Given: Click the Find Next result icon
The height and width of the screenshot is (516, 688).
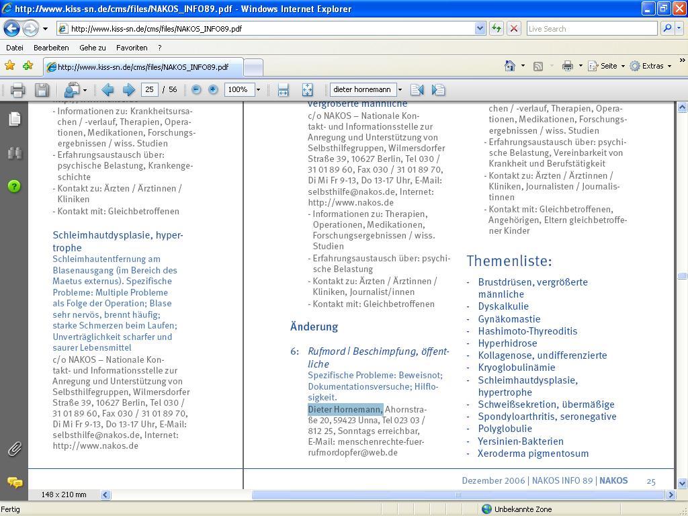Looking at the screenshot, I should 438,90.
